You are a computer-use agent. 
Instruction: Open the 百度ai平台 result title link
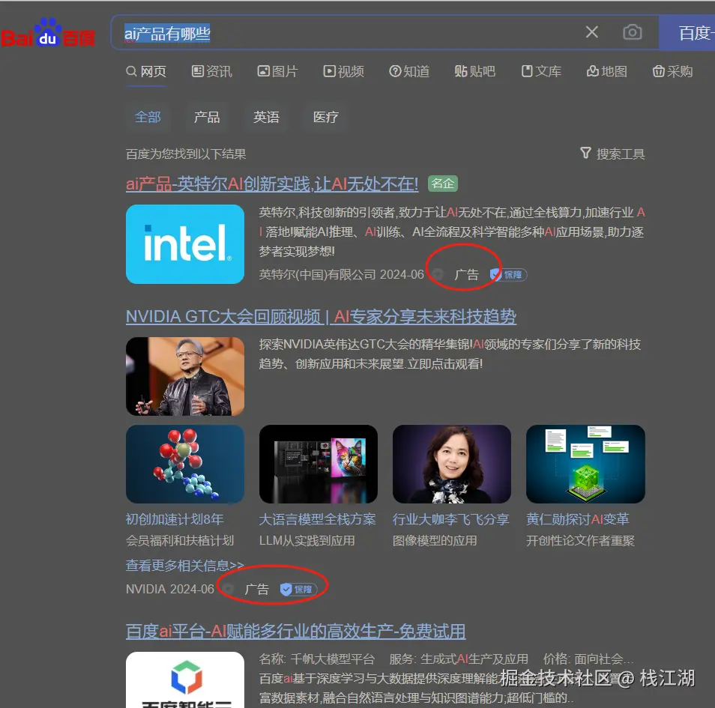click(x=295, y=632)
